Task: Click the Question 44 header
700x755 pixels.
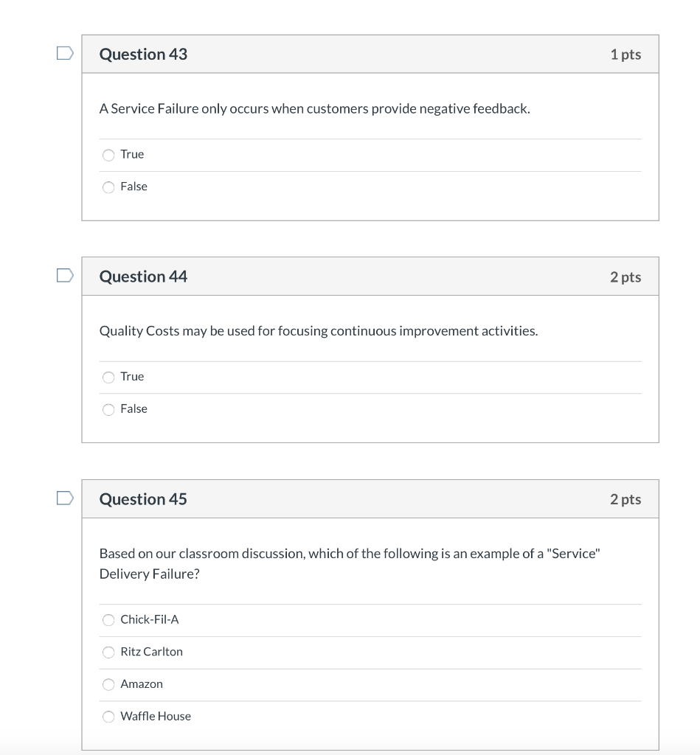Action: click(x=142, y=276)
